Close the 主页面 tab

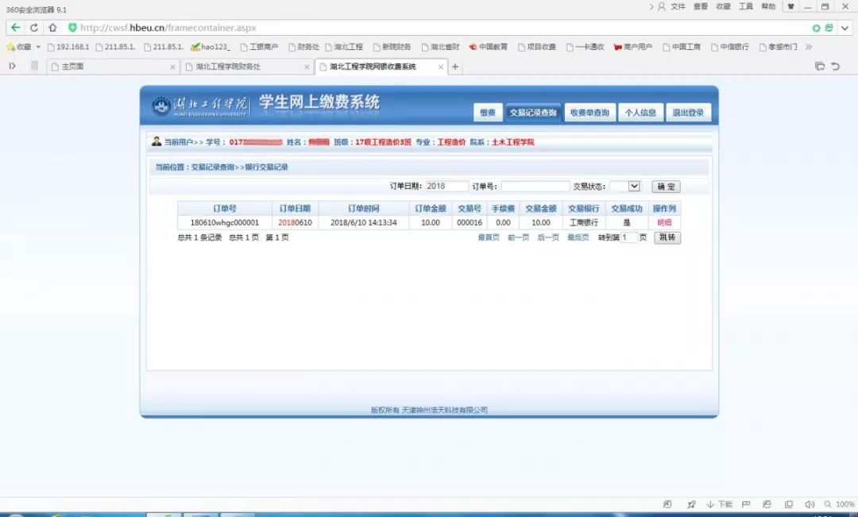173,67
